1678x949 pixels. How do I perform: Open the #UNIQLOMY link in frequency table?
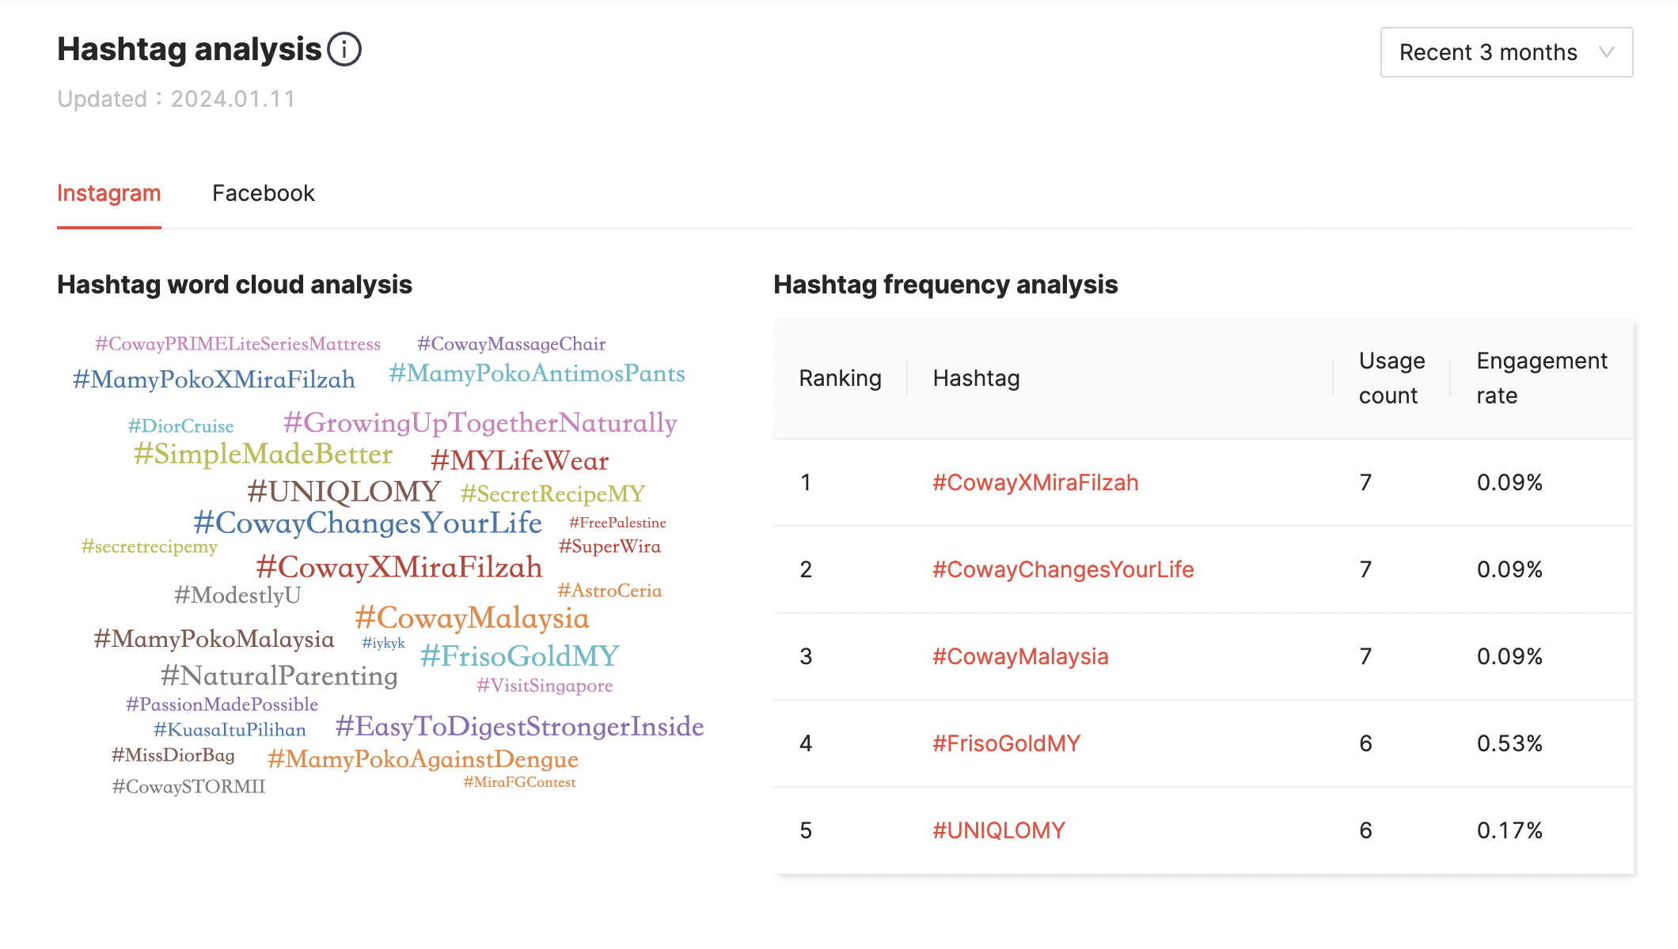(x=999, y=830)
